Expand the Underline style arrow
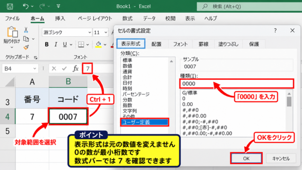This screenshot has height=170, width=302. click(x=71, y=45)
